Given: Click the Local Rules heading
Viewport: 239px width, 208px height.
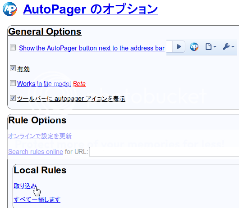Looking at the screenshot, I should [40, 170].
